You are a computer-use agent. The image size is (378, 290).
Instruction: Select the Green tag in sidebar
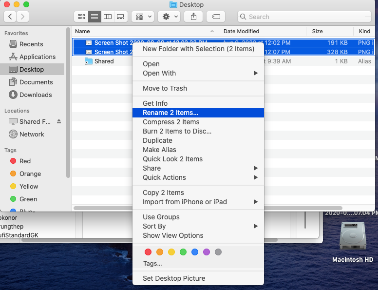point(32,199)
